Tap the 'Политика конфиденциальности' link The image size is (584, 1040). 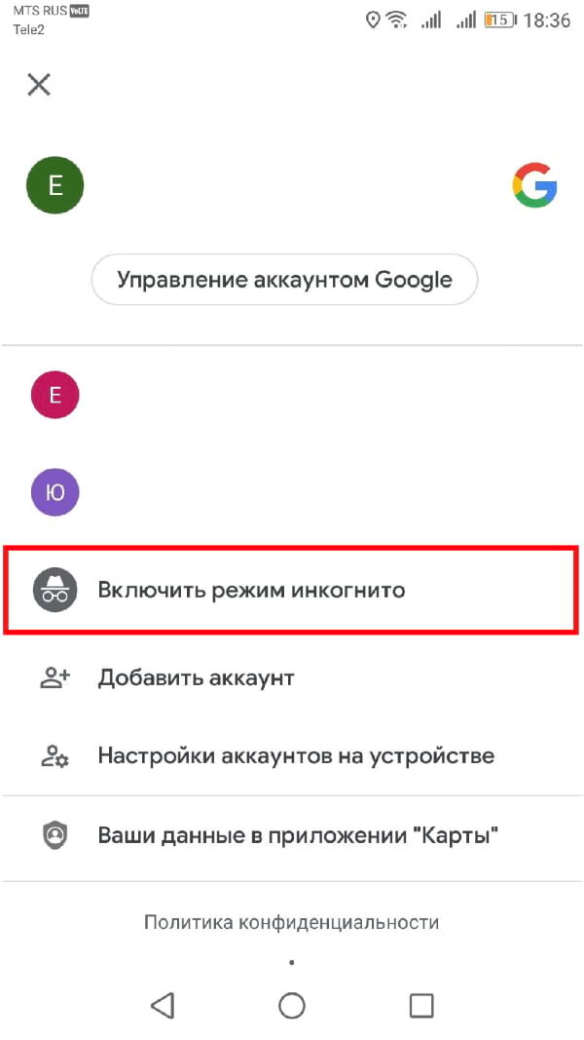[x=292, y=920]
